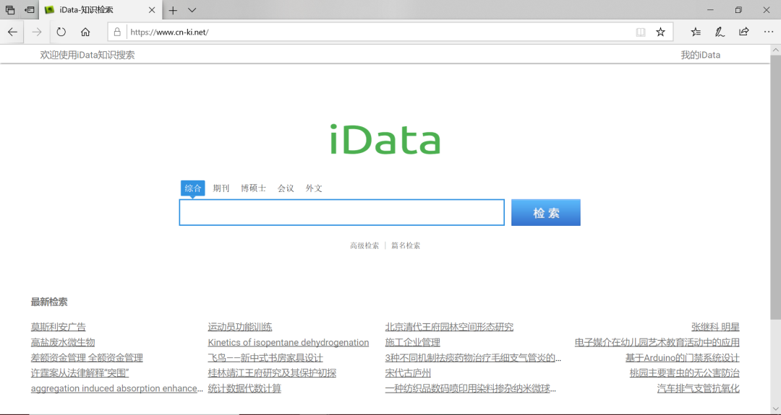Open browser settings and more menu
The width and height of the screenshot is (781, 415).
pyautogui.click(x=769, y=32)
